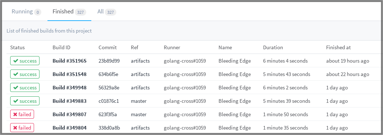Viewport: 383px width, 135px height.
Task: Click the 327 badge on Finished tab
Action: 80,12
